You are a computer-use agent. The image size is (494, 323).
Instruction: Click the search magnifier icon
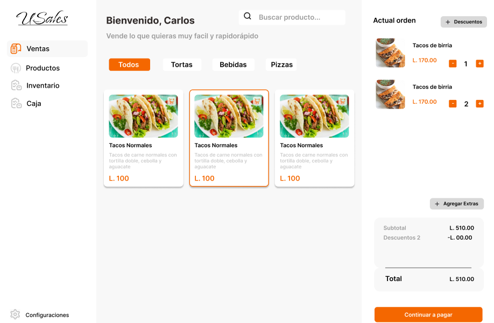click(248, 17)
